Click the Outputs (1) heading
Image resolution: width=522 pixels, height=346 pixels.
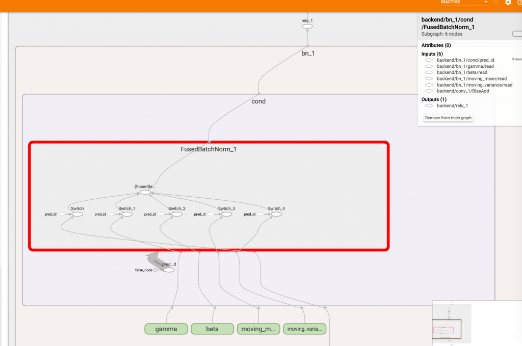[x=434, y=99]
